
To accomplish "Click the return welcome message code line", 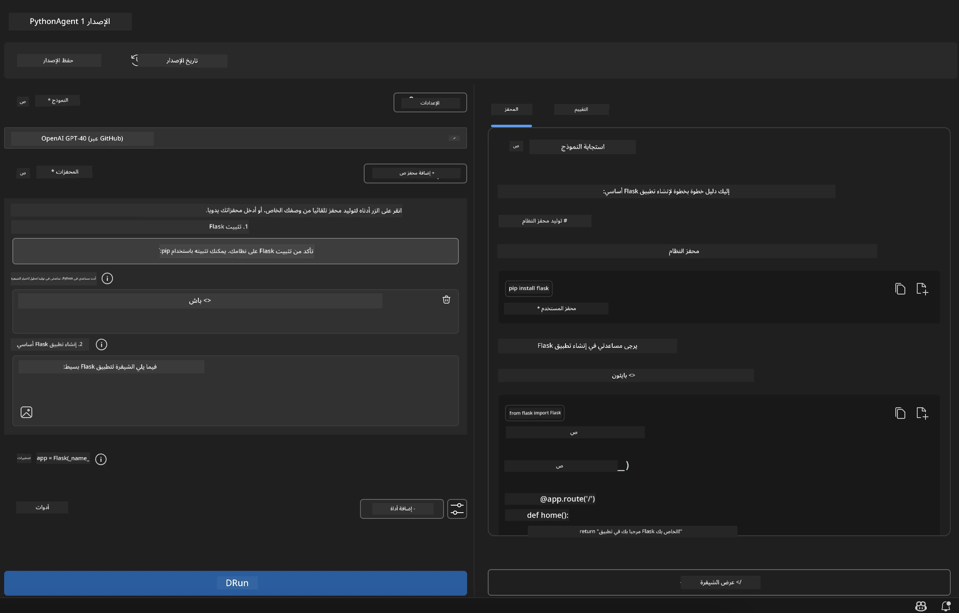I will pos(631,532).
